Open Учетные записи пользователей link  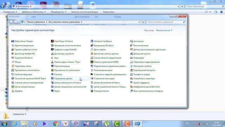pos(29,83)
